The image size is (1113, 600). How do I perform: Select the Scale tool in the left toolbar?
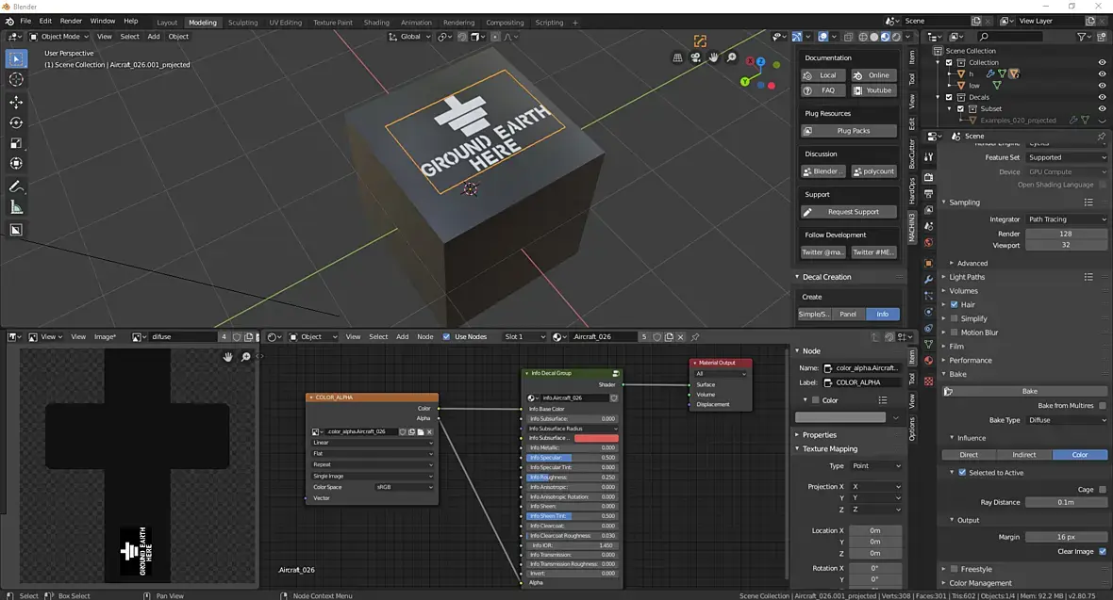[16, 143]
